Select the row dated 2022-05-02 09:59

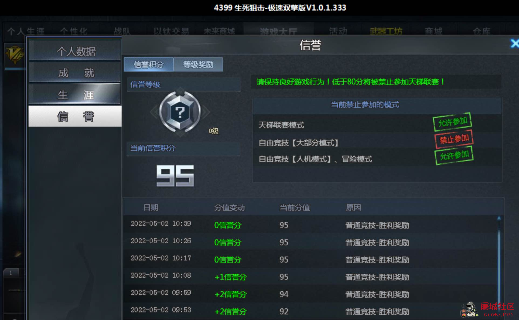[x=310, y=294]
